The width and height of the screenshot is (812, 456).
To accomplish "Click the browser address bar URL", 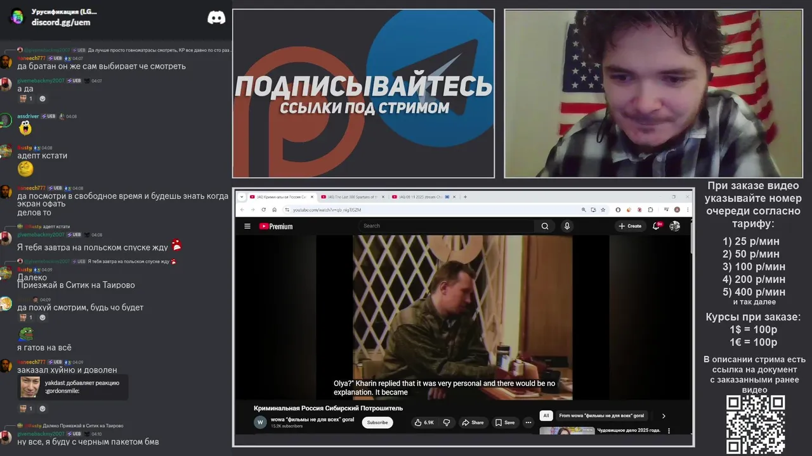I will tap(327, 210).
